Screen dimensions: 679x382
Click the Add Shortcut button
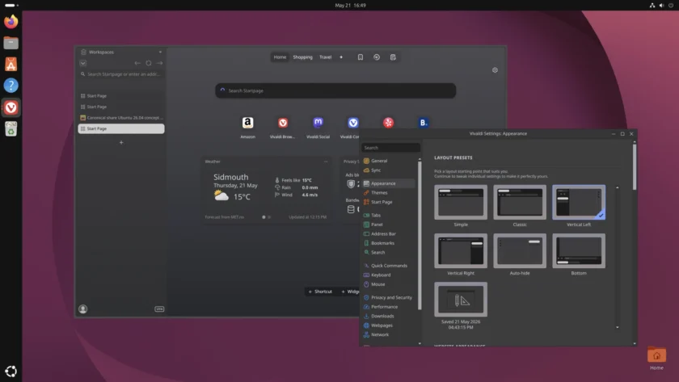(320, 292)
